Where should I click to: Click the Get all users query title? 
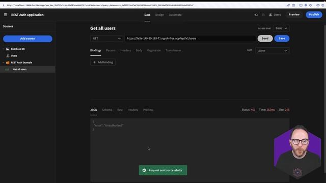[103, 28]
